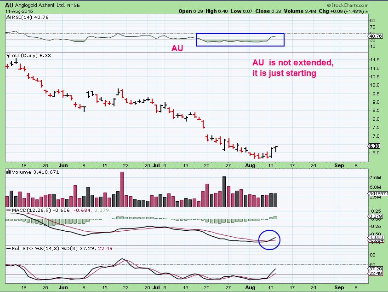Image resolution: width=388 pixels, height=292 pixels.
Task: Click the 6.38 last-price tag on price axis
Action: pyautogui.click(x=374, y=146)
